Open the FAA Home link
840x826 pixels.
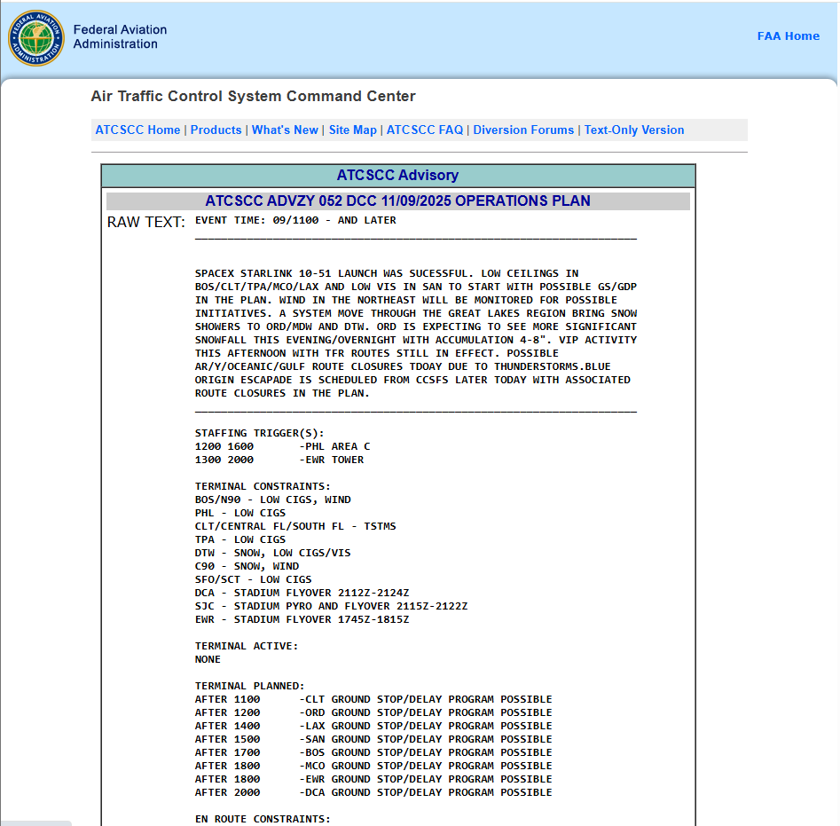point(788,35)
